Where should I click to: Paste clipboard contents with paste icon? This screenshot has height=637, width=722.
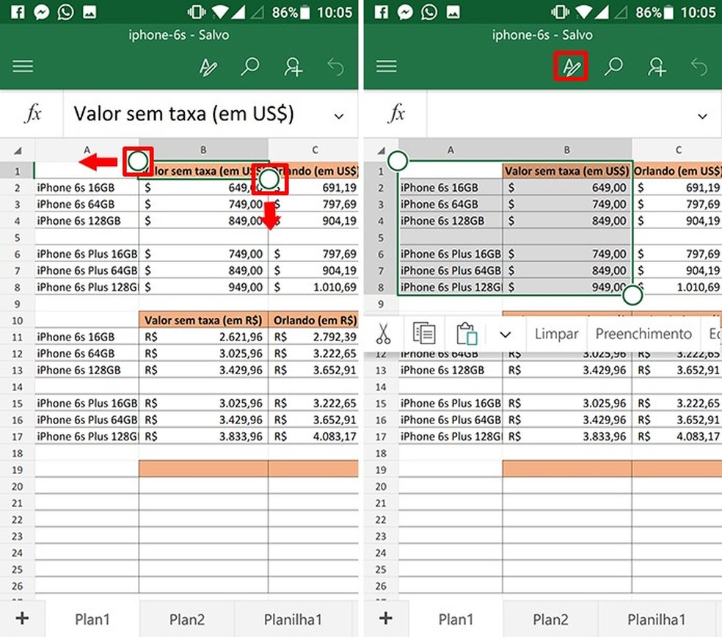tap(467, 334)
